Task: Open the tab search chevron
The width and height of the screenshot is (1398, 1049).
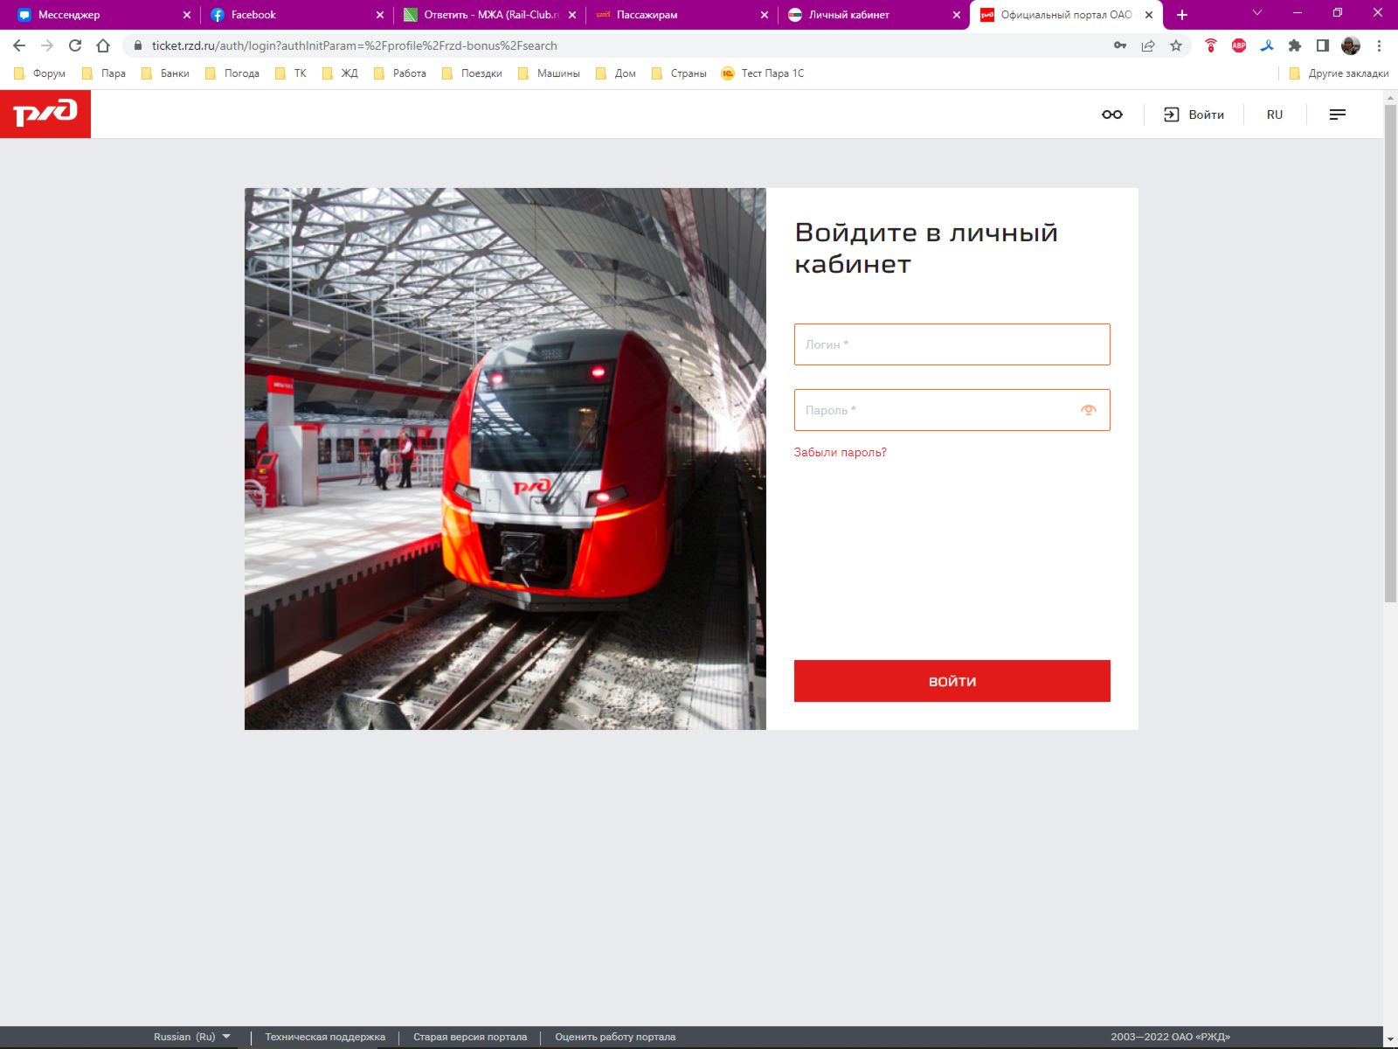Action: [x=1256, y=13]
